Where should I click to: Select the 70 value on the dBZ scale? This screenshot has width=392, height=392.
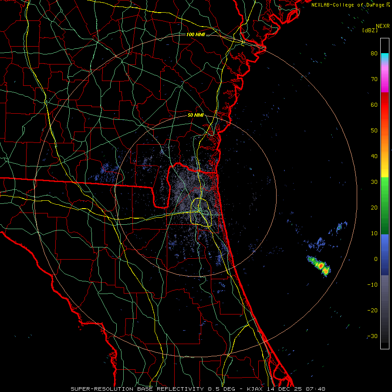point(374,79)
